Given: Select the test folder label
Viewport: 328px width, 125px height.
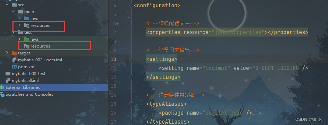Looking at the screenshot, I should 28,32.
